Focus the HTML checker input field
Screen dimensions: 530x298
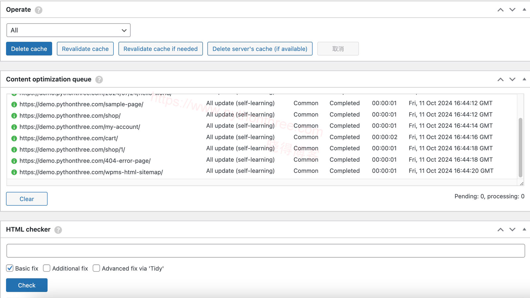[266, 251]
